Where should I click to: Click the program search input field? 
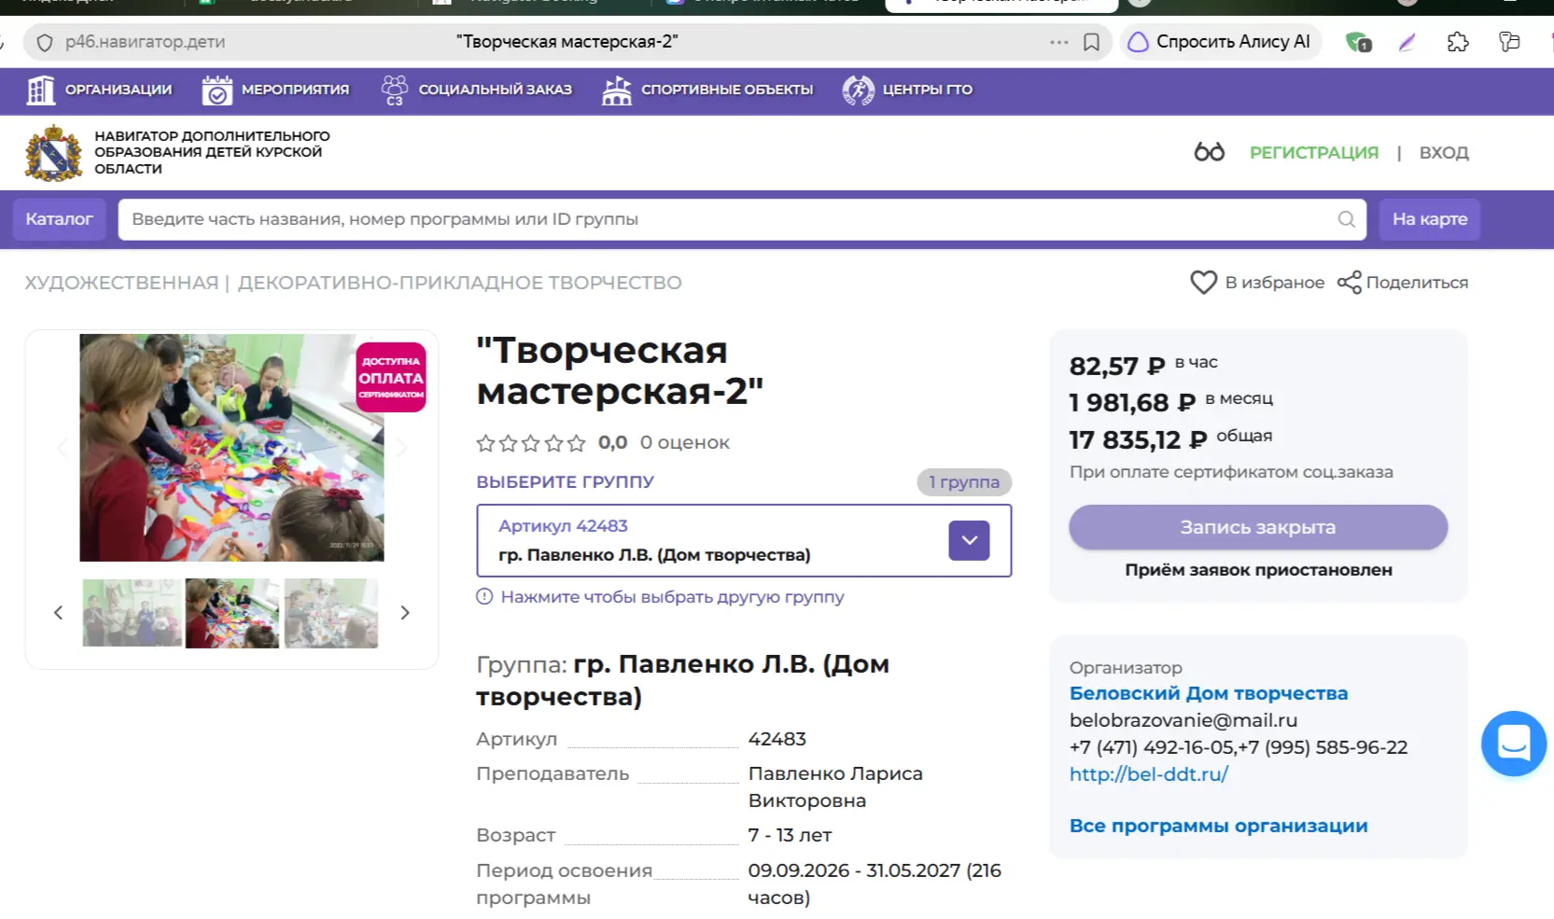click(x=742, y=219)
